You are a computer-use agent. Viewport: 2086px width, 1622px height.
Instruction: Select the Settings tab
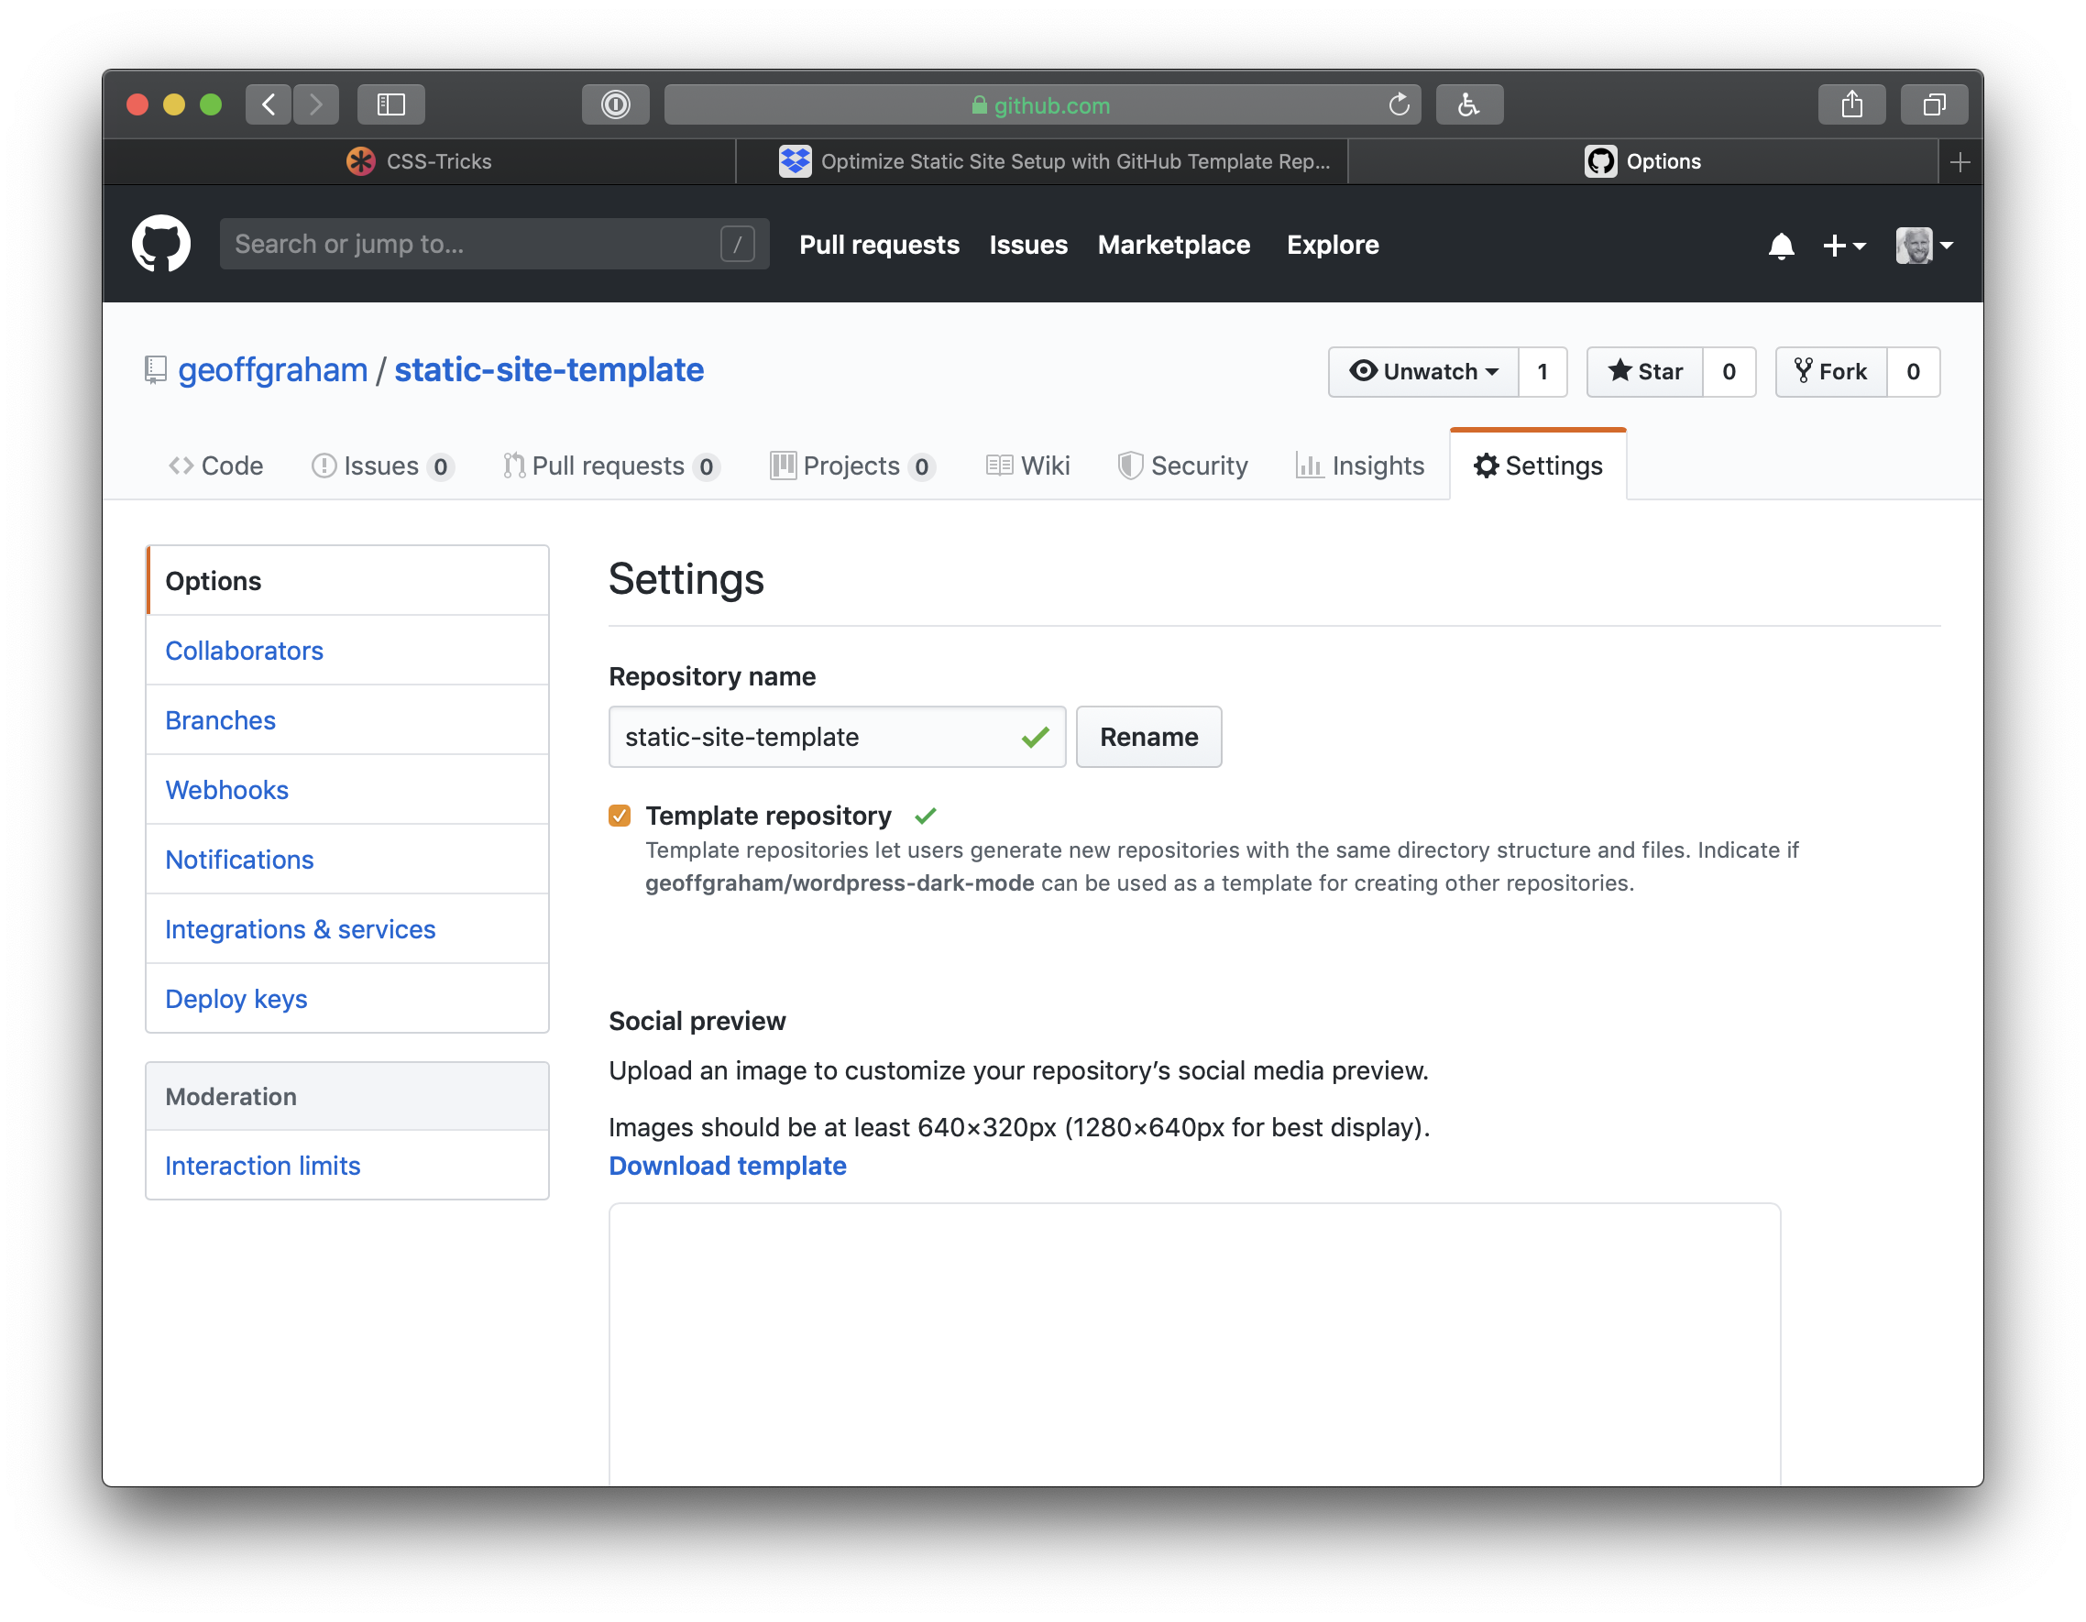coord(1537,467)
